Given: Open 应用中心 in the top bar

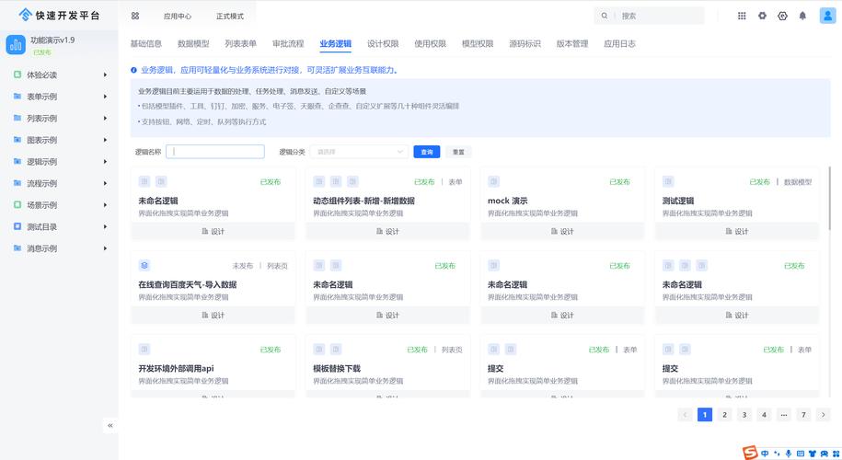Looking at the screenshot, I should [x=178, y=17].
